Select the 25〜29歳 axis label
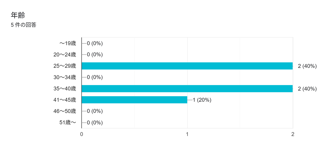 click(65, 66)
